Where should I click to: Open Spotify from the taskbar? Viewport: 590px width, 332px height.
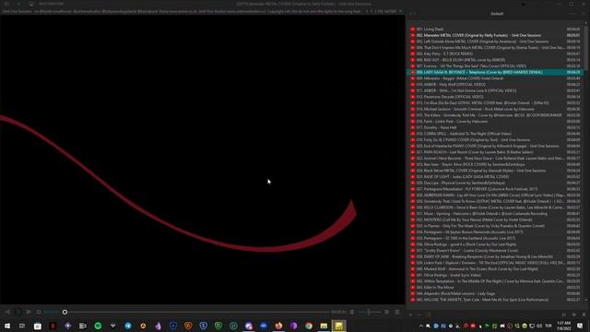tap(98, 326)
